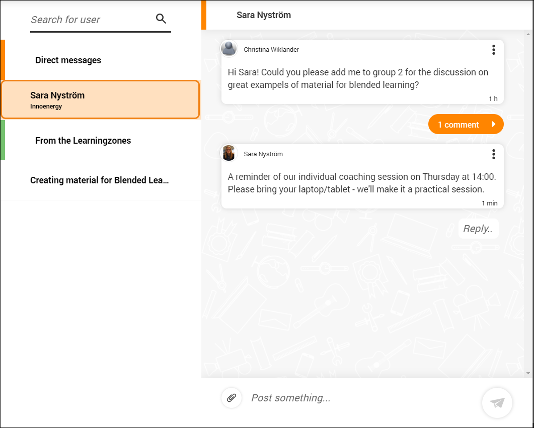Click the Reply field below Sara's message

pos(478,228)
